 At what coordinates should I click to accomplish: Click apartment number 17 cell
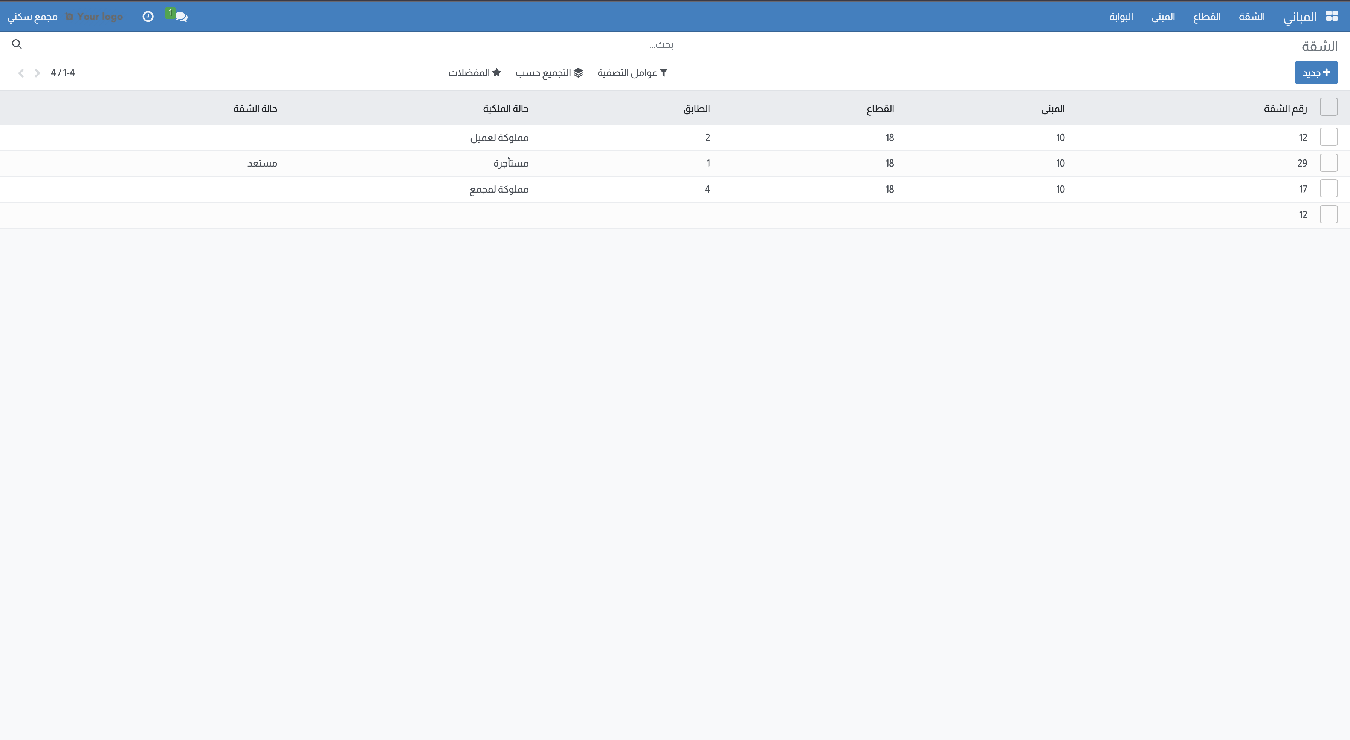[1303, 189]
